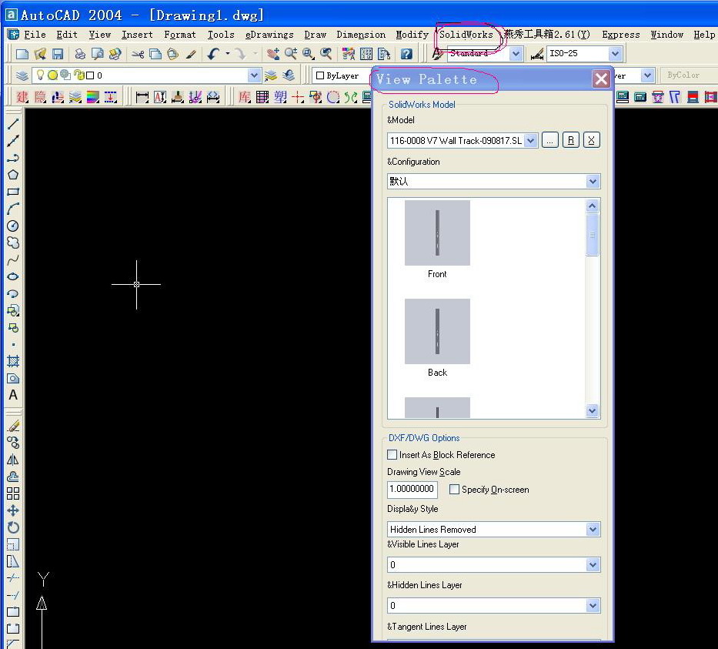
Task: Toggle Specify On-screen checkbox
Action: coord(454,490)
